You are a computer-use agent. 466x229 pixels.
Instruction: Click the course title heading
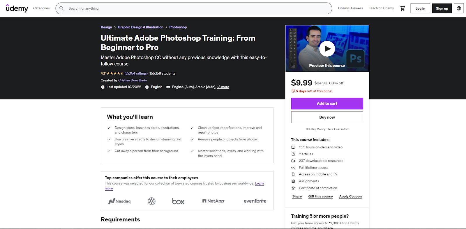pyautogui.click(x=178, y=43)
